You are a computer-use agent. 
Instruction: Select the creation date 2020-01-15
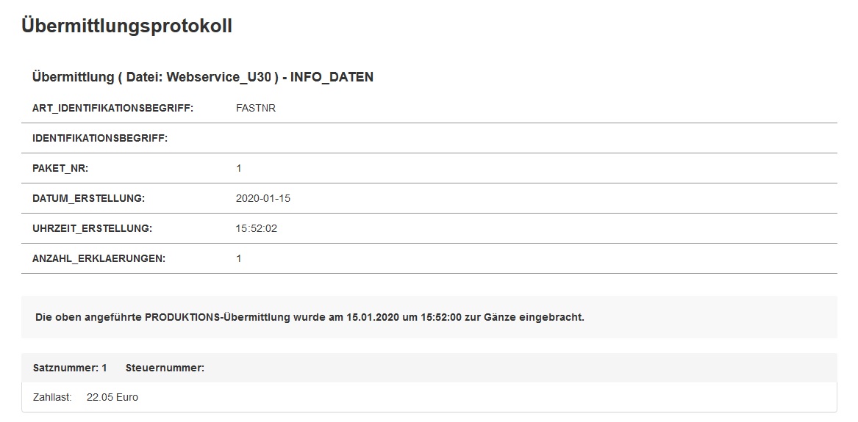pyautogui.click(x=258, y=199)
